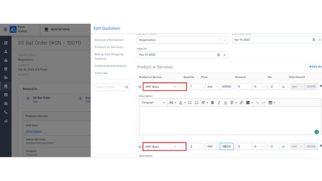Insert a bulleted list in the description
The height and width of the screenshot is (181, 322).
(x=190, y=103)
